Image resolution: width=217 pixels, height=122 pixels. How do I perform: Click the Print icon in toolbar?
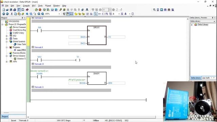[x=15, y=10]
